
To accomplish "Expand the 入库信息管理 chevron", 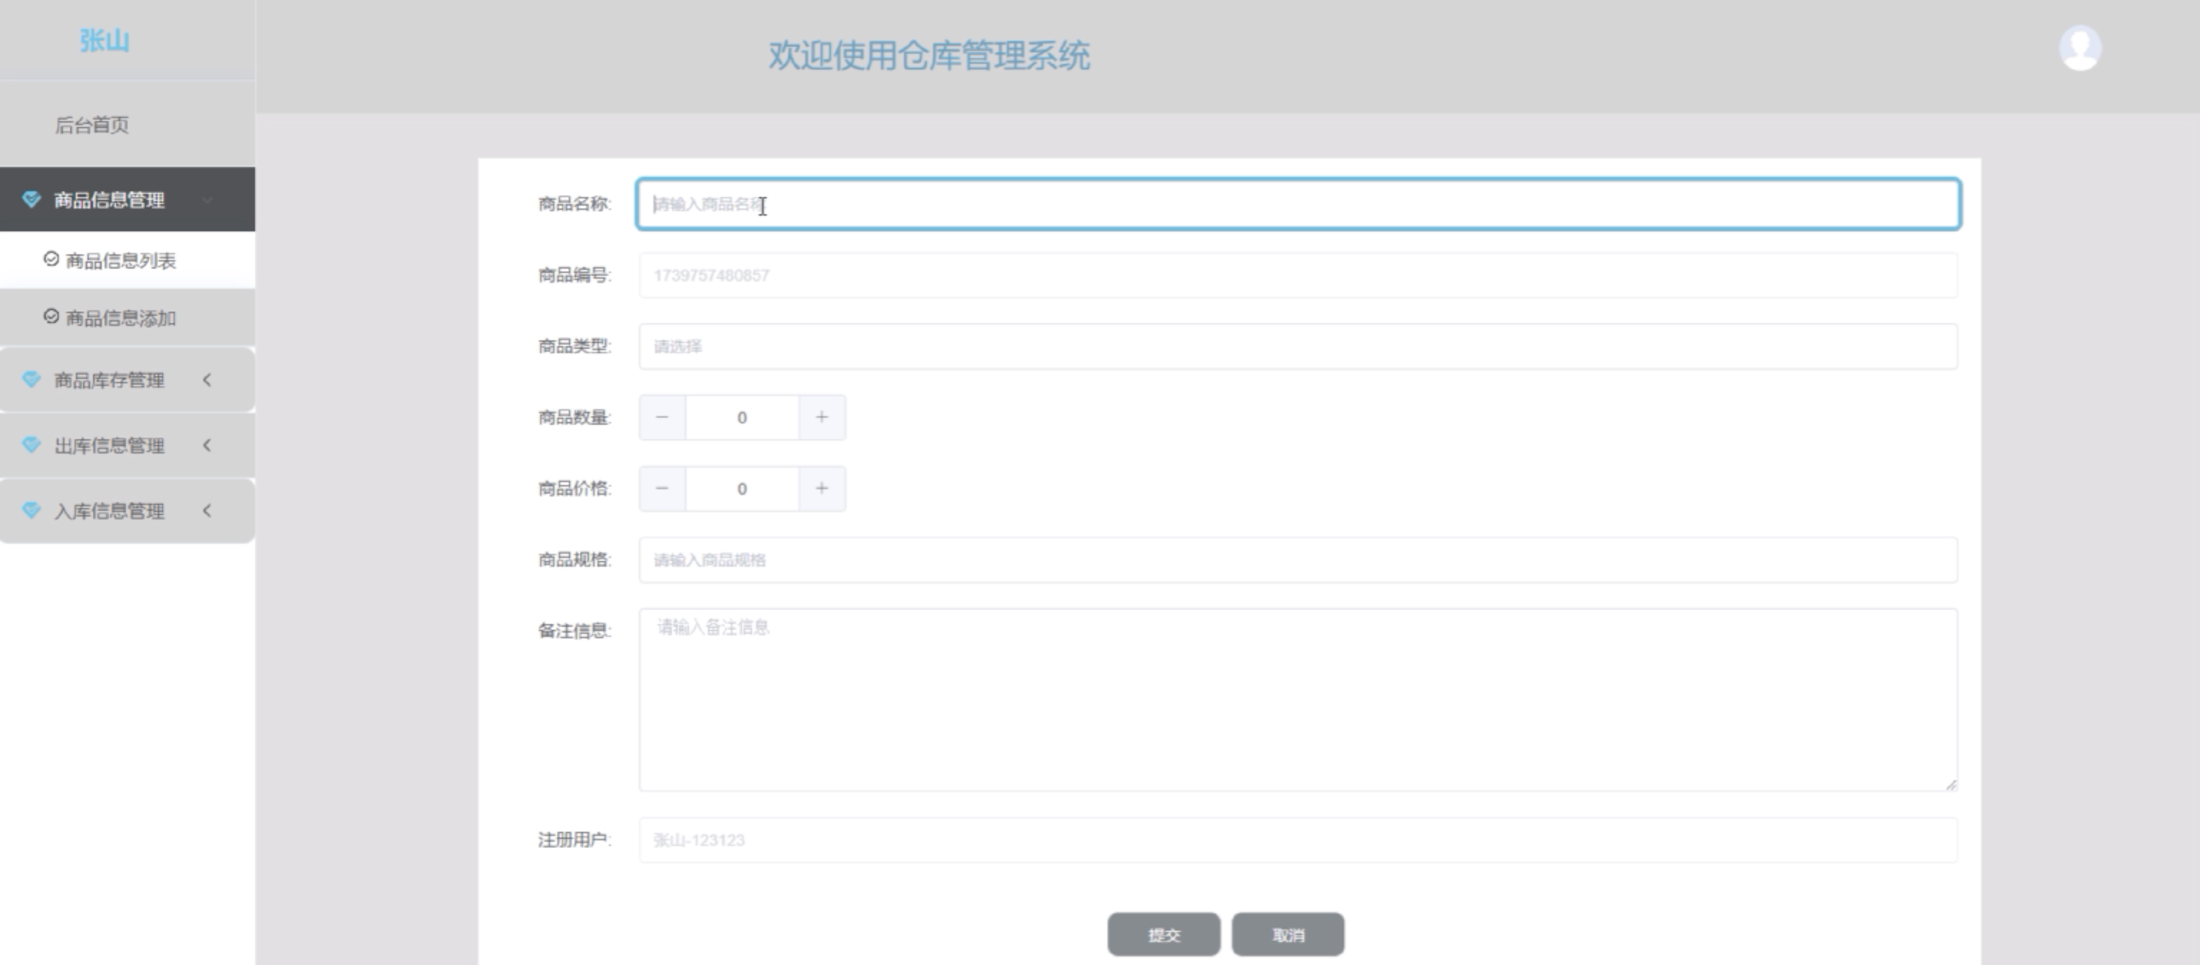I will pos(207,510).
